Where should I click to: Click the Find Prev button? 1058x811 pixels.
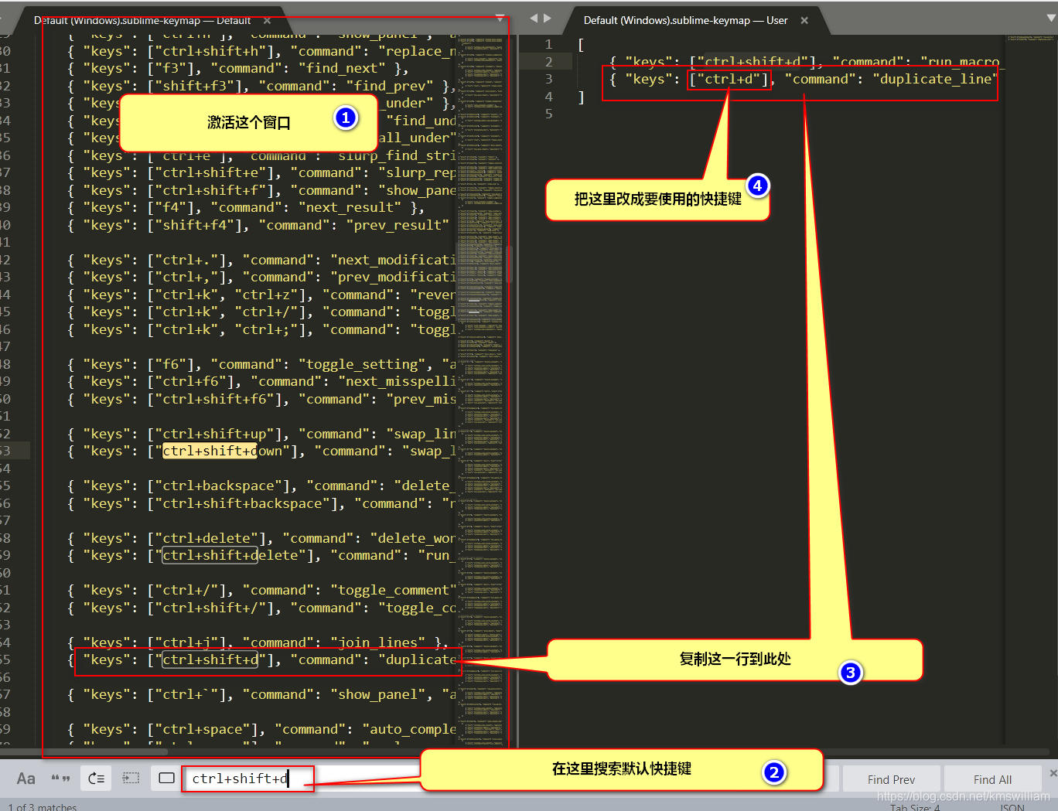point(891,779)
